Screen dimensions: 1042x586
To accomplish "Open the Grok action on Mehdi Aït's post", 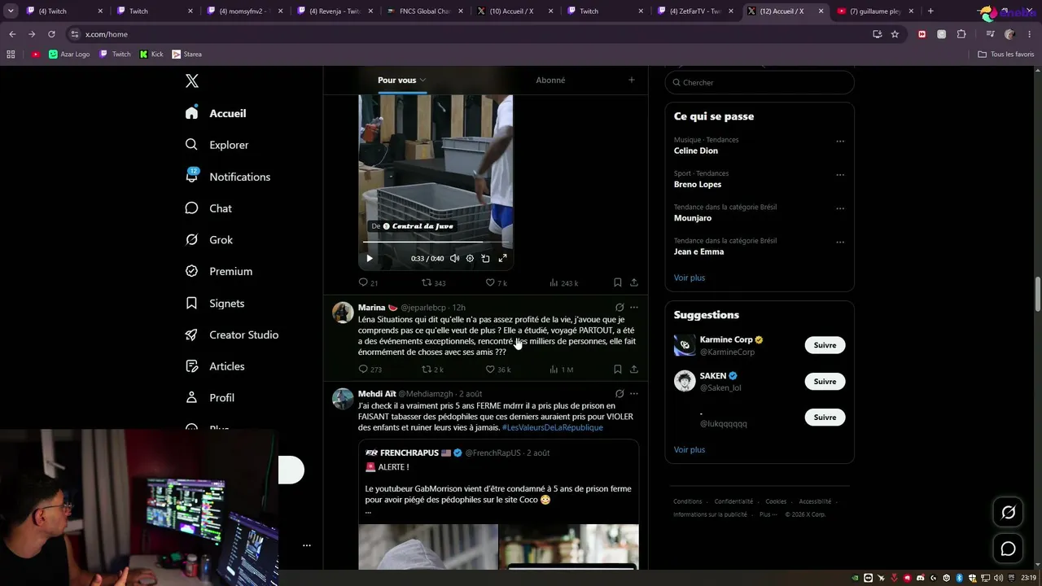I will (x=620, y=394).
